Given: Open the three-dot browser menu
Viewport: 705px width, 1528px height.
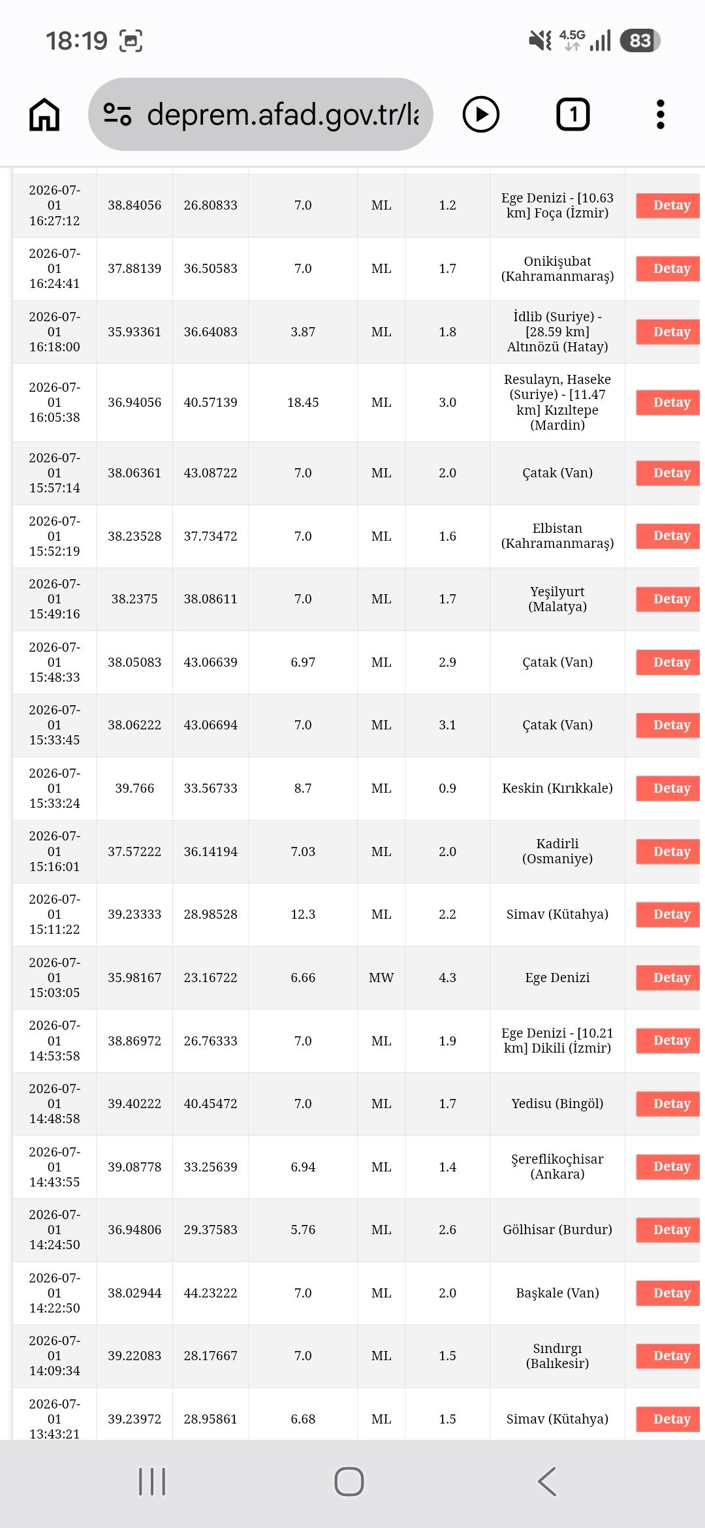Looking at the screenshot, I should coord(661,114).
